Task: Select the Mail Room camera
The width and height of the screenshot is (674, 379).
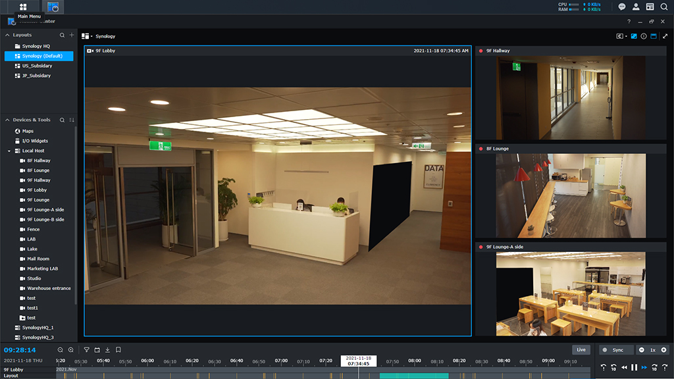Action: (38, 259)
